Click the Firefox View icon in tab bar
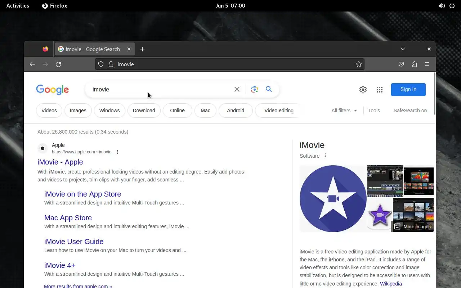 click(45, 49)
